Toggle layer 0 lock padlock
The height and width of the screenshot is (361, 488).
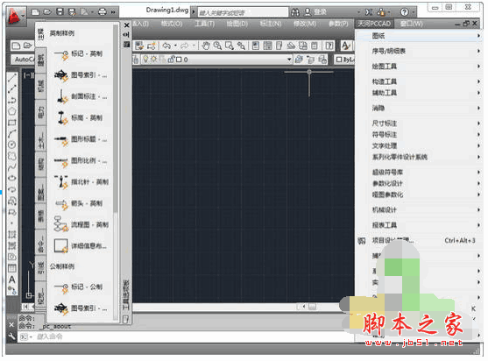click(x=171, y=59)
